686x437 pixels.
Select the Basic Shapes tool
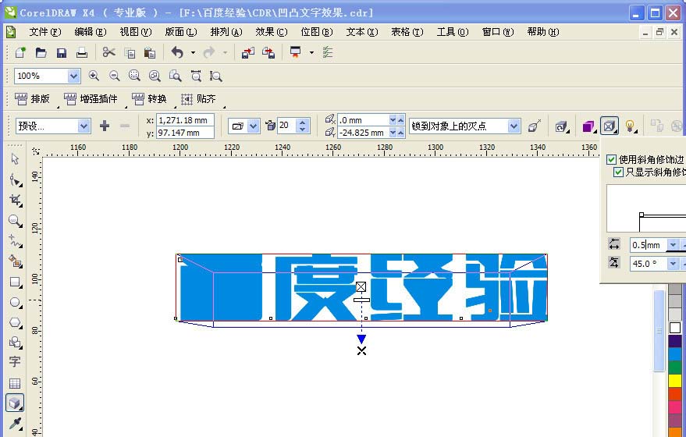point(15,342)
